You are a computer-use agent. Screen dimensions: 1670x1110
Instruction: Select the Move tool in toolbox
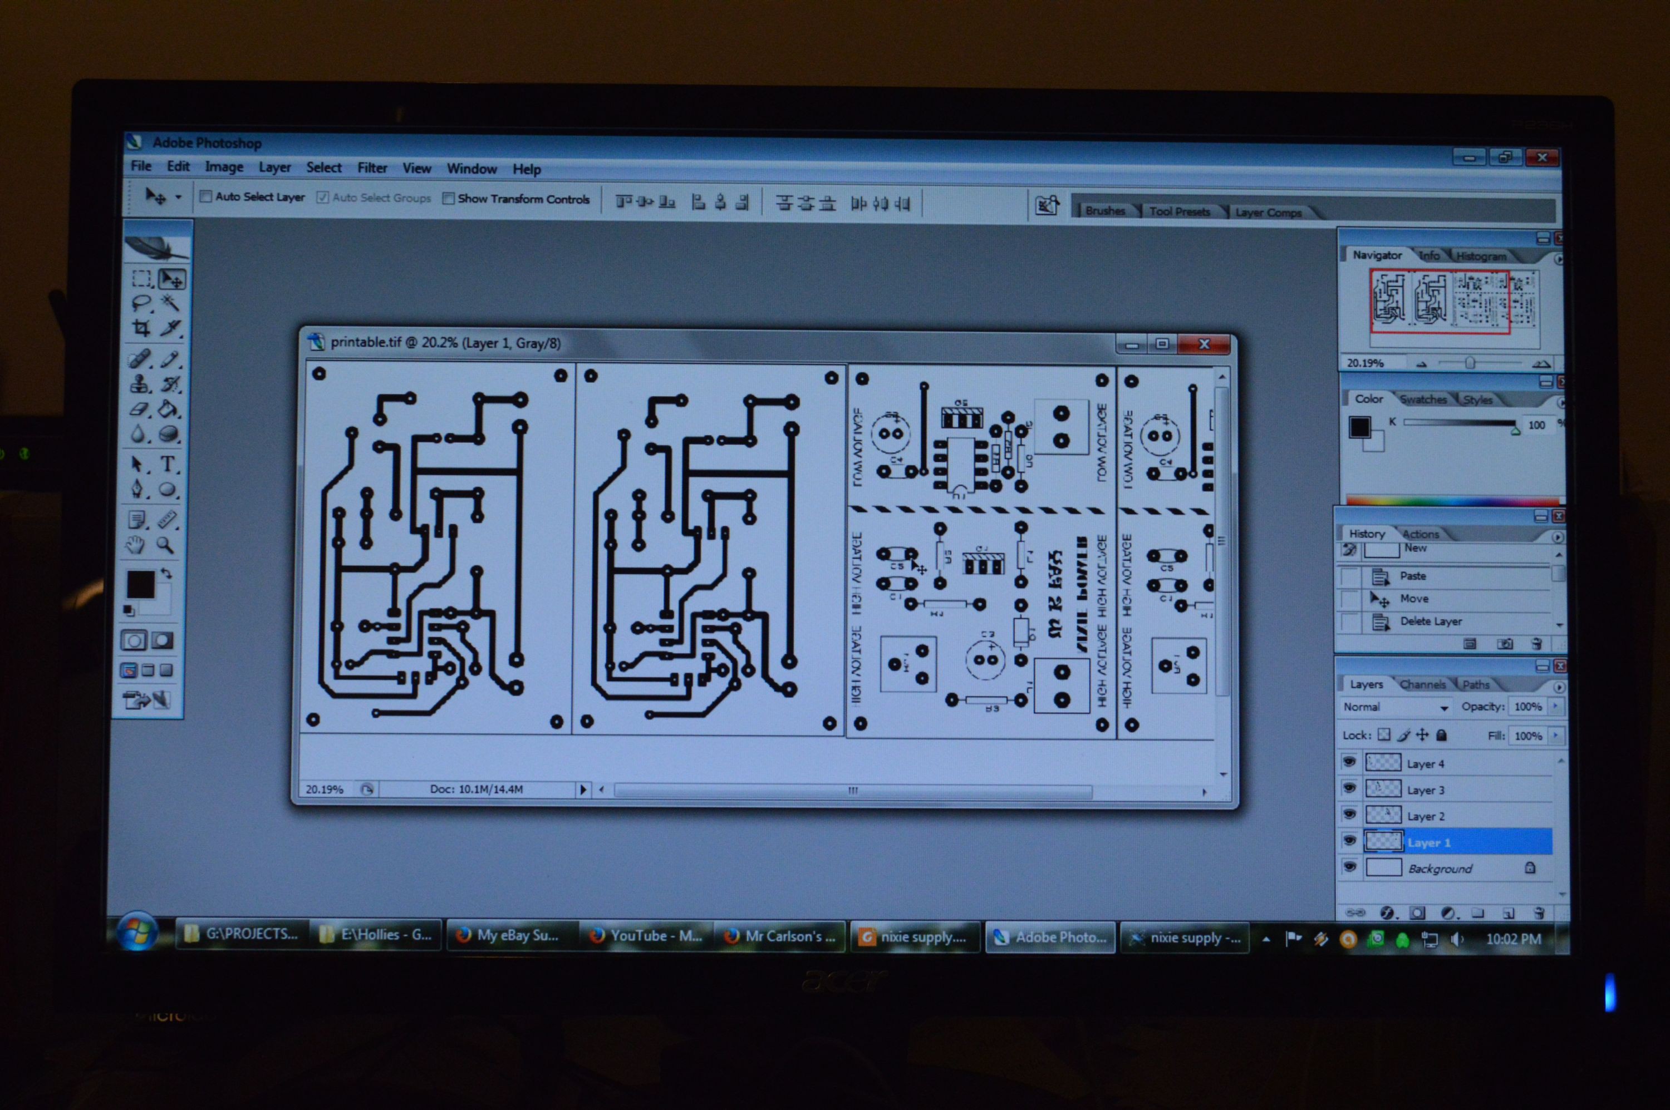pos(171,279)
